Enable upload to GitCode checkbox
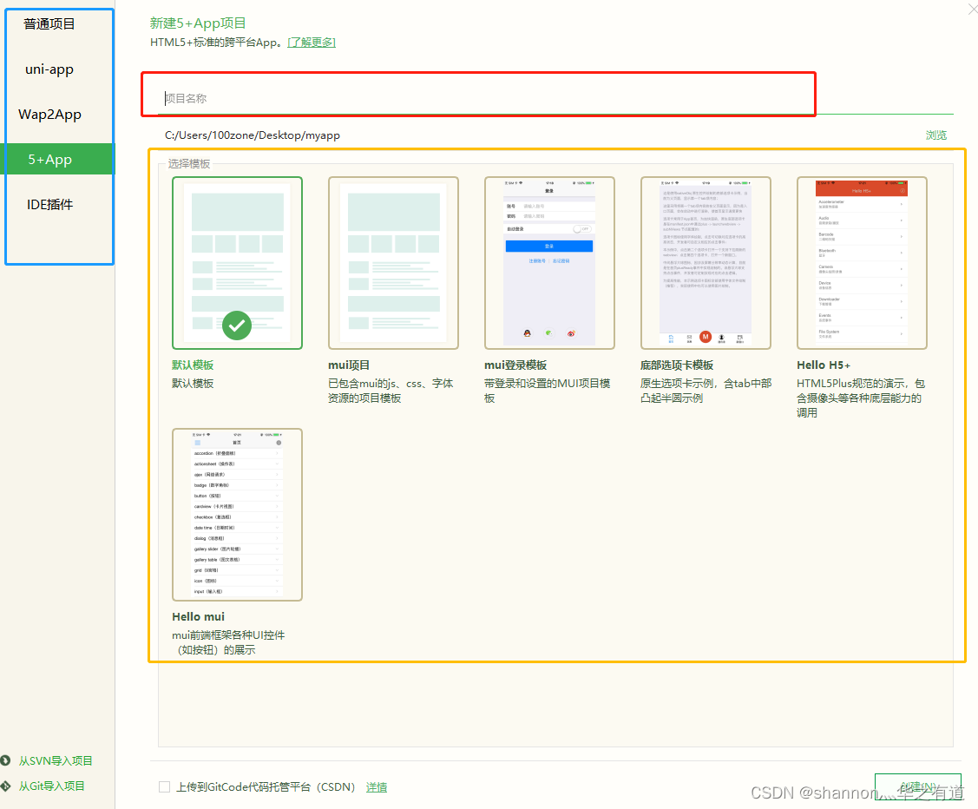Screen dimensions: 978x809 click(x=164, y=786)
